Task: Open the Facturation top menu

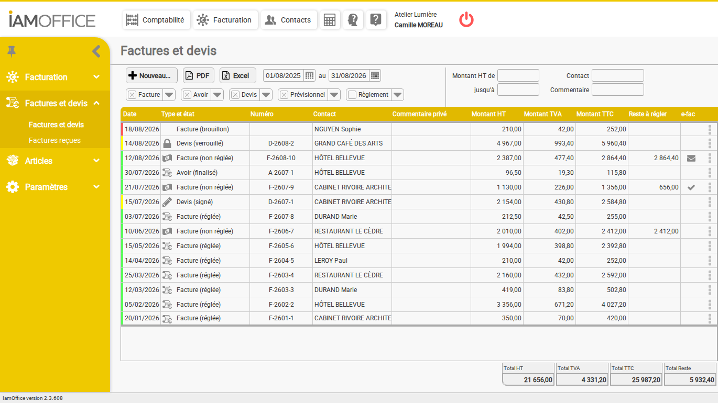Action: point(225,20)
